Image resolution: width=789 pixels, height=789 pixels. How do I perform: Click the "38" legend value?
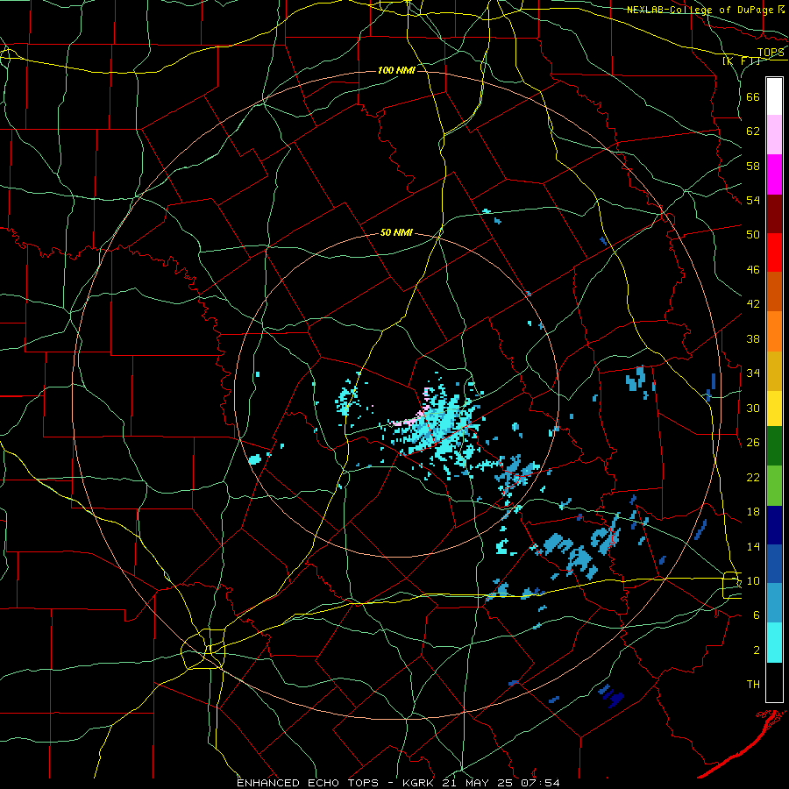pyautogui.click(x=753, y=338)
